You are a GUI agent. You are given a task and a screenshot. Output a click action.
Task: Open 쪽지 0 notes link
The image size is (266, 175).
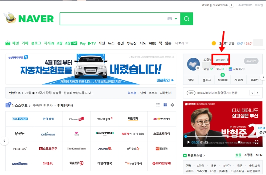coord(220,69)
